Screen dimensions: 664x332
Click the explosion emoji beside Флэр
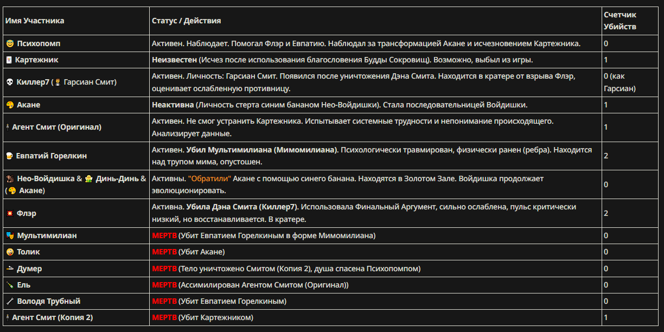[10, 214]
